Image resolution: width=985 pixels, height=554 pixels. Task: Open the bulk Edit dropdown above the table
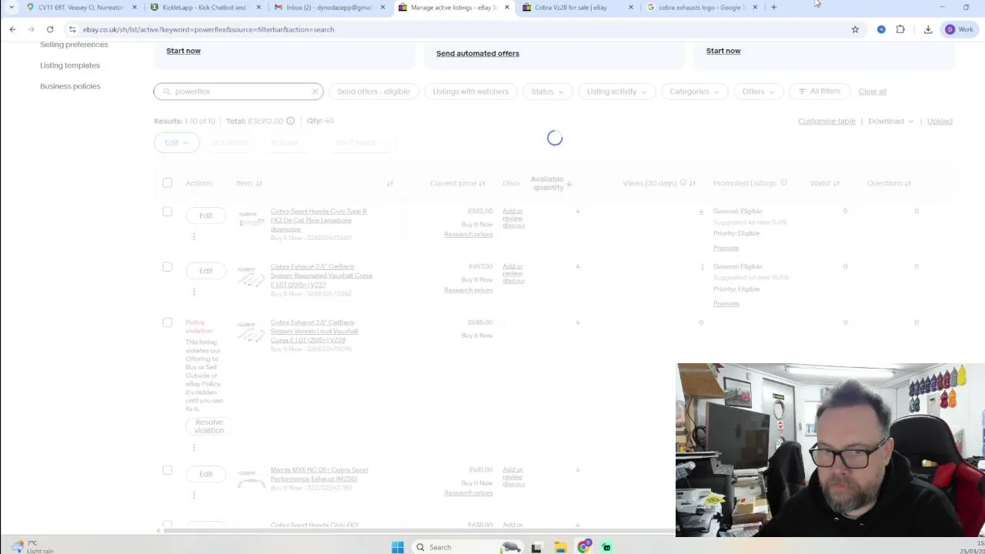click(176, 142)
